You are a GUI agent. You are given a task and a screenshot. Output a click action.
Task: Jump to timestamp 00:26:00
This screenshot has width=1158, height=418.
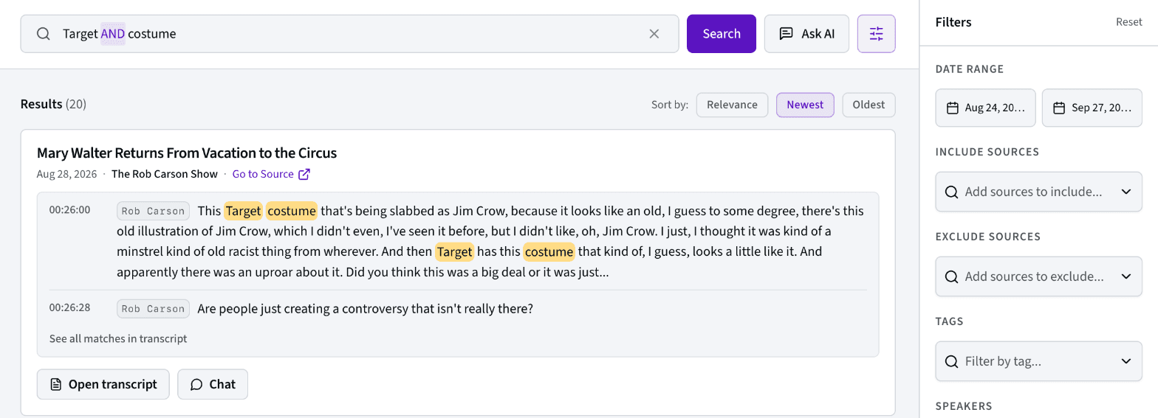(70, 210)
